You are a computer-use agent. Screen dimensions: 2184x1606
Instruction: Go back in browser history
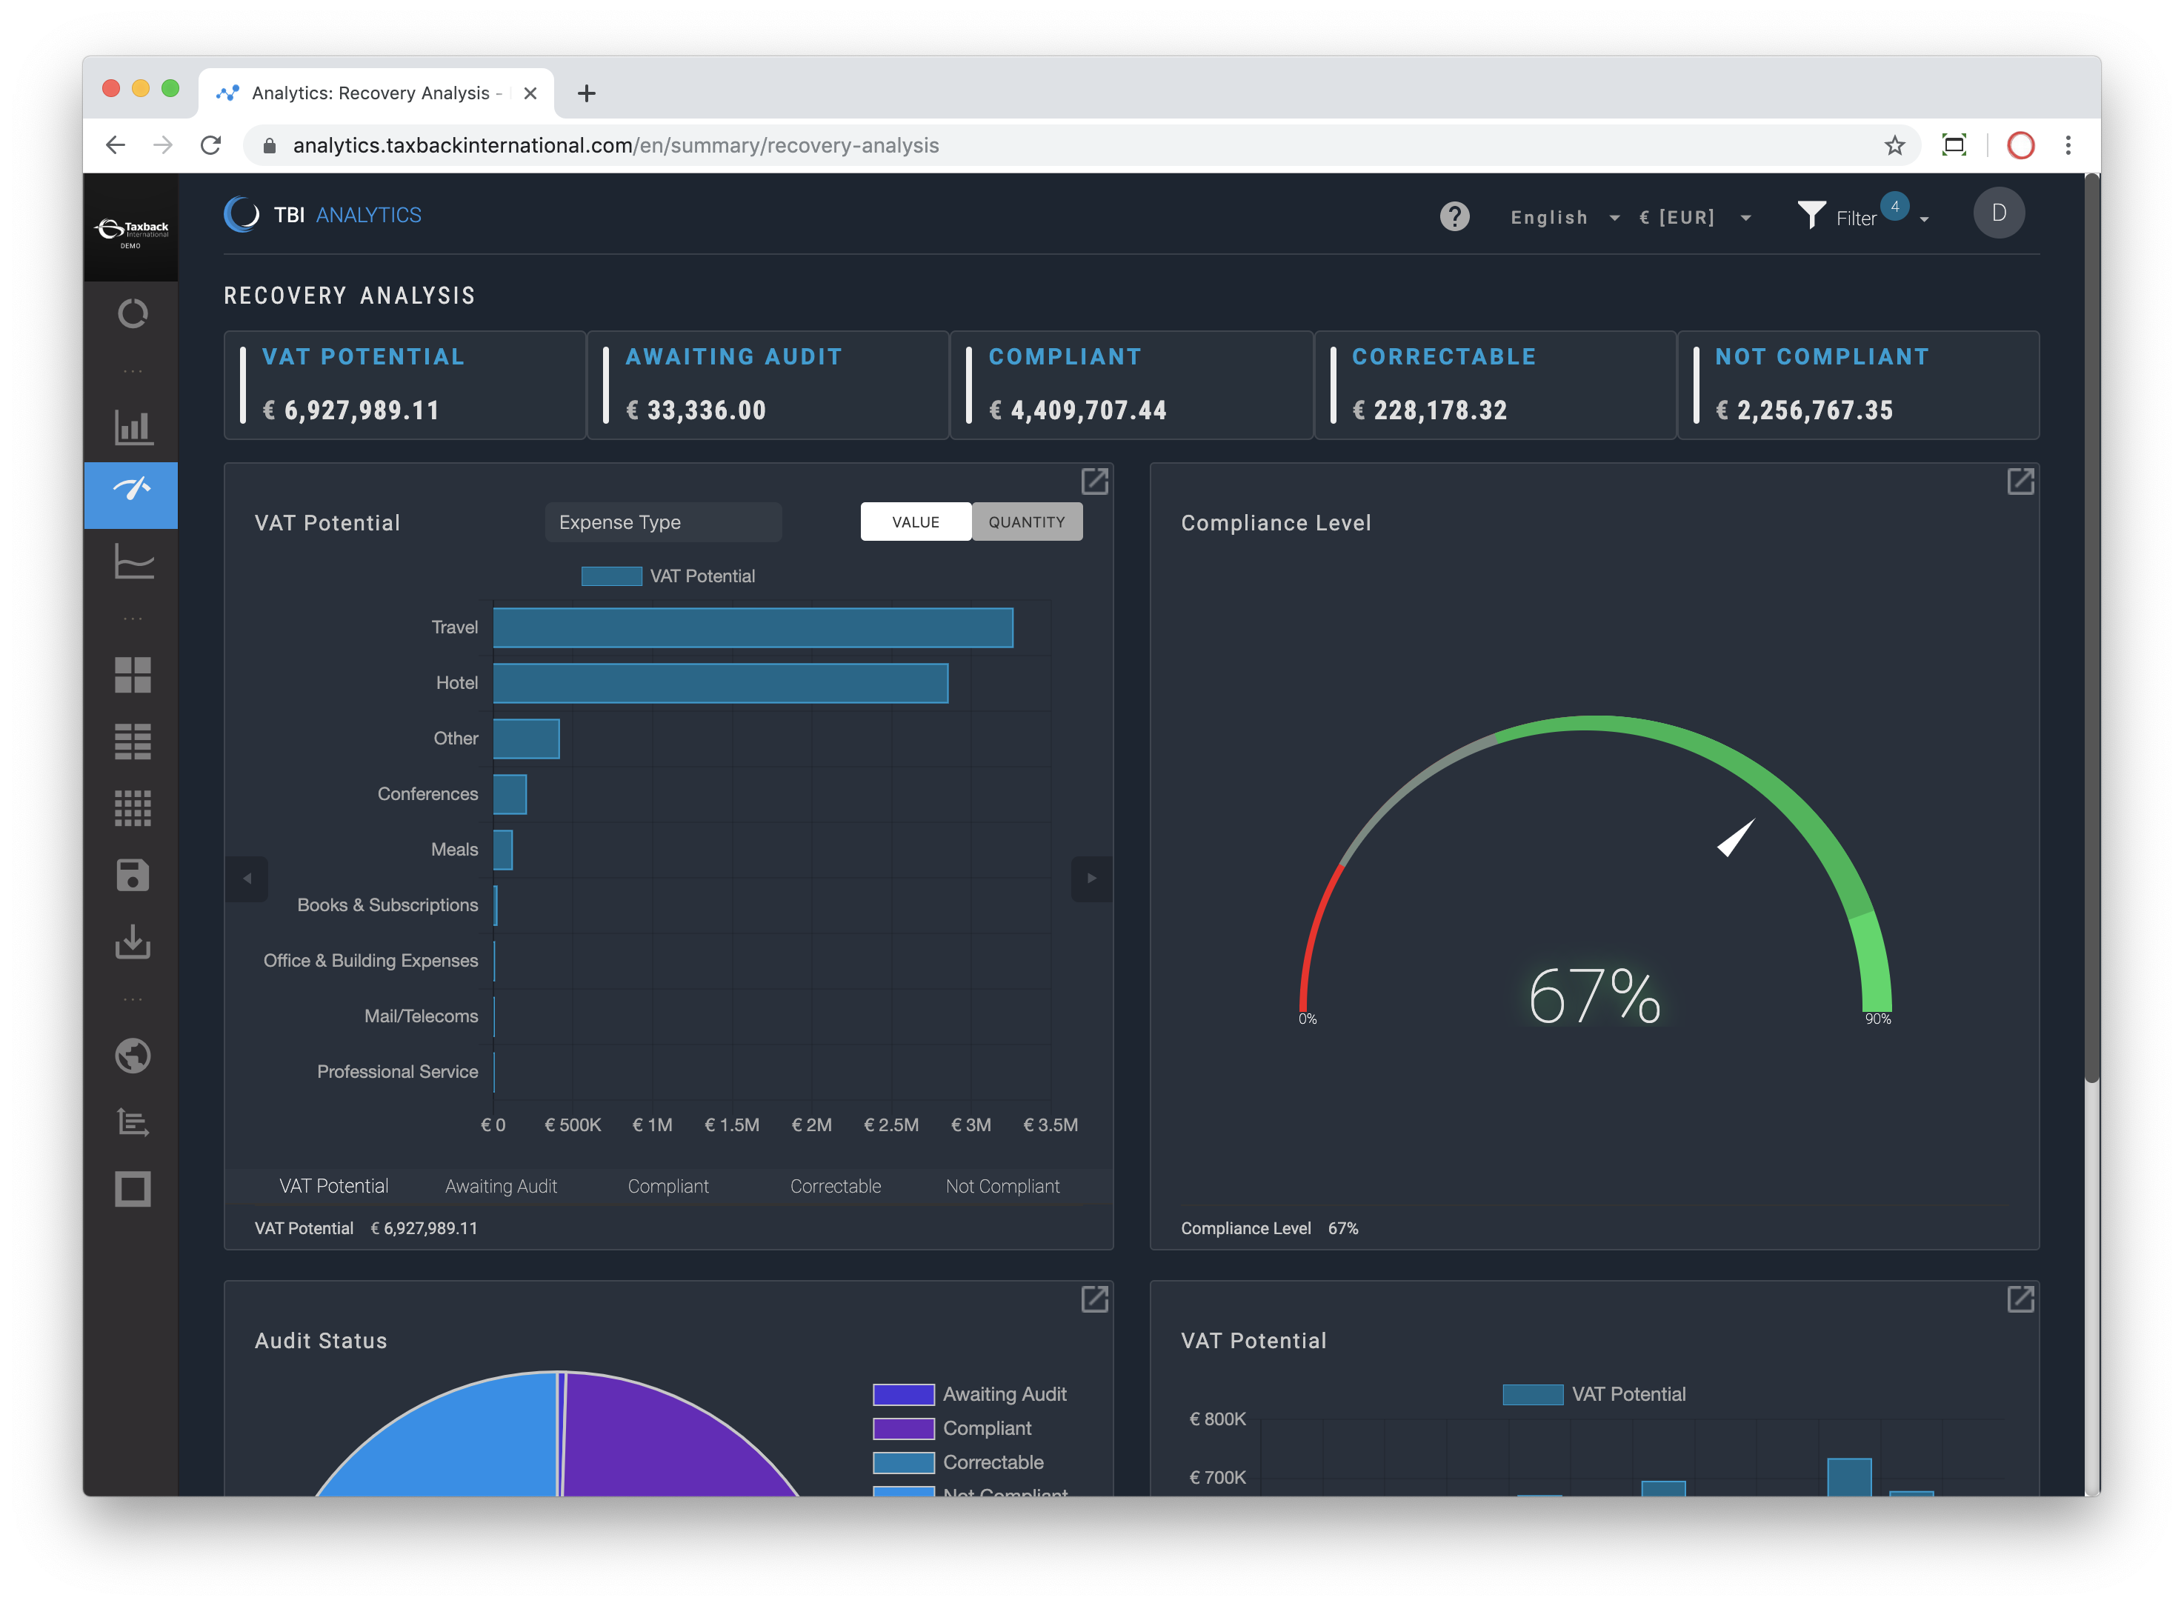pyautogui.click(x=116, y=146)
